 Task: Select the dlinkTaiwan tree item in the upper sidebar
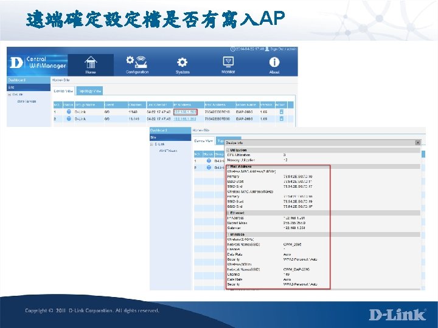(x=27, y=101)
